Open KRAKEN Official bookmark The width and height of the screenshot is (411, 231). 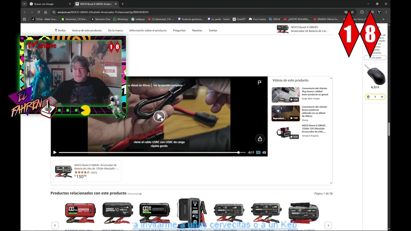pyautogui.click(x=326, y=19)
